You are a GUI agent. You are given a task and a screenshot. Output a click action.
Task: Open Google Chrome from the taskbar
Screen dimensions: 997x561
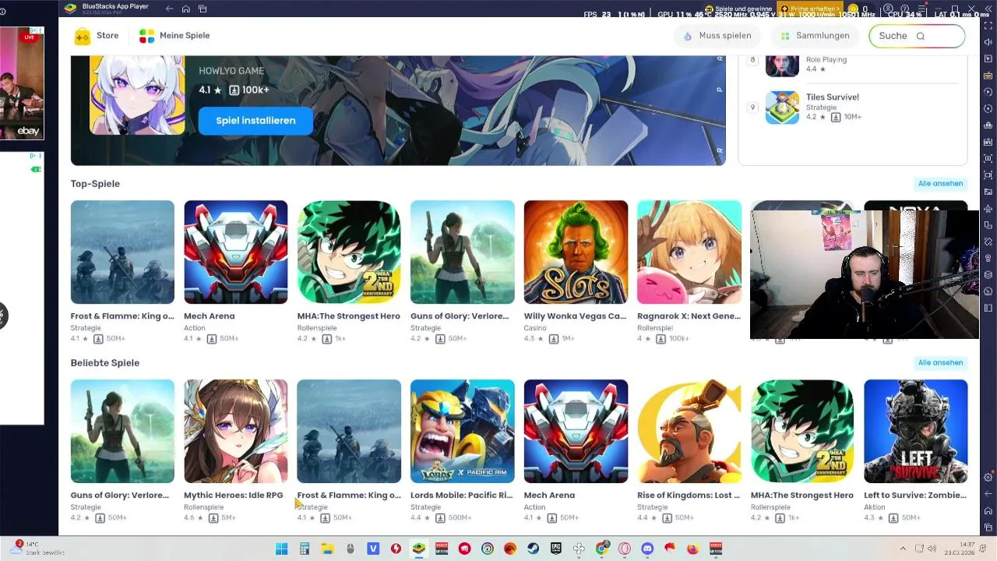(601, 549)
